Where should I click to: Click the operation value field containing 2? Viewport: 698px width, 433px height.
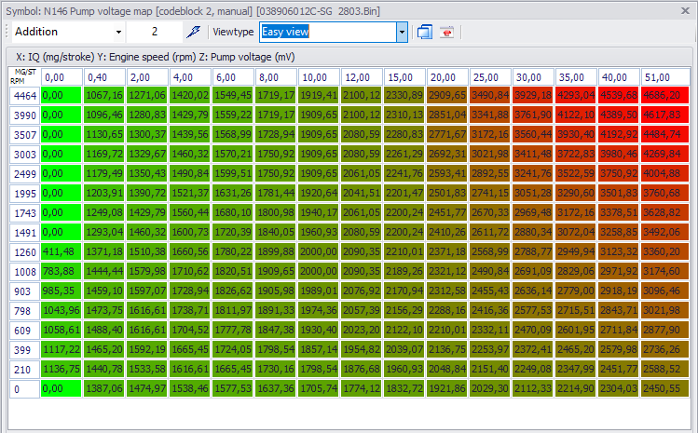[155, 32]
